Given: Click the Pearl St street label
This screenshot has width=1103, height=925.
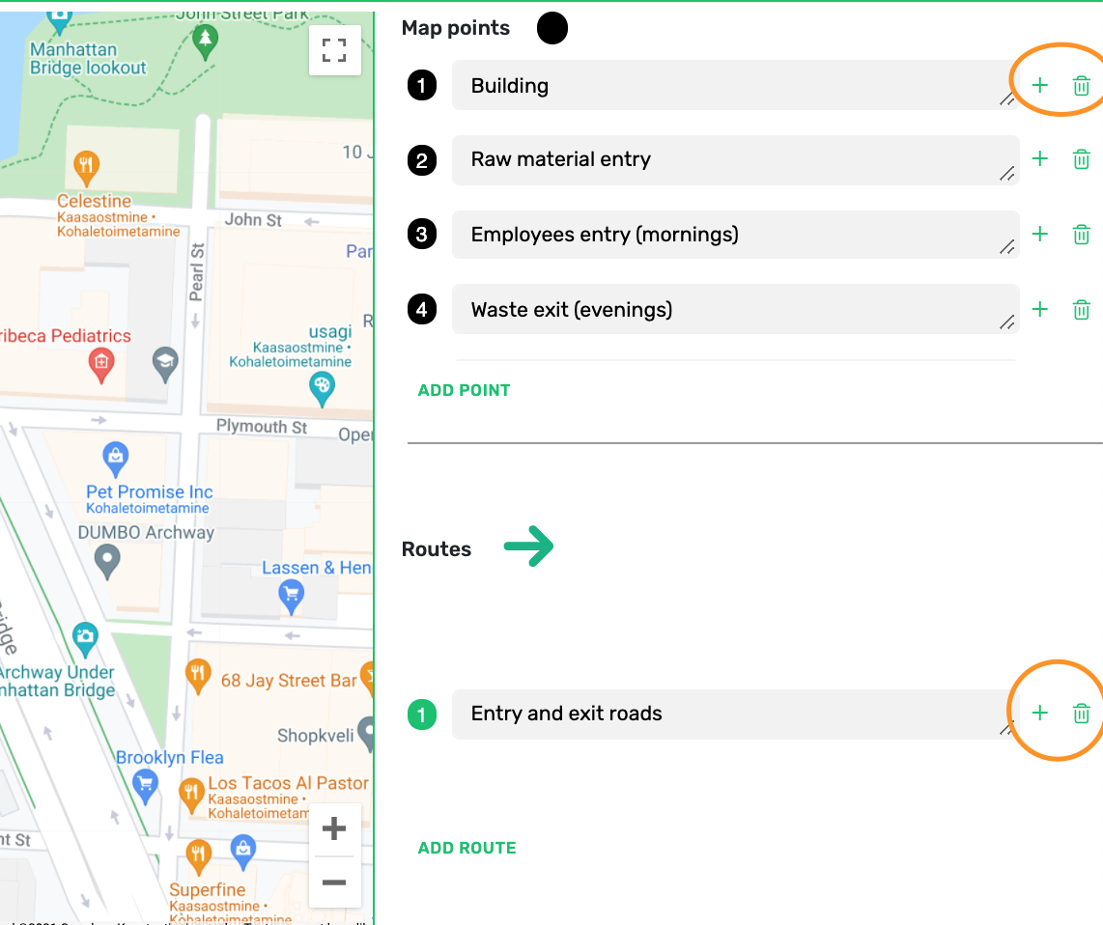Looking at the screenshot, I should click(197, 272).
